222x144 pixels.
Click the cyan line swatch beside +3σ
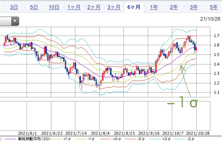(x=155, y=139)
